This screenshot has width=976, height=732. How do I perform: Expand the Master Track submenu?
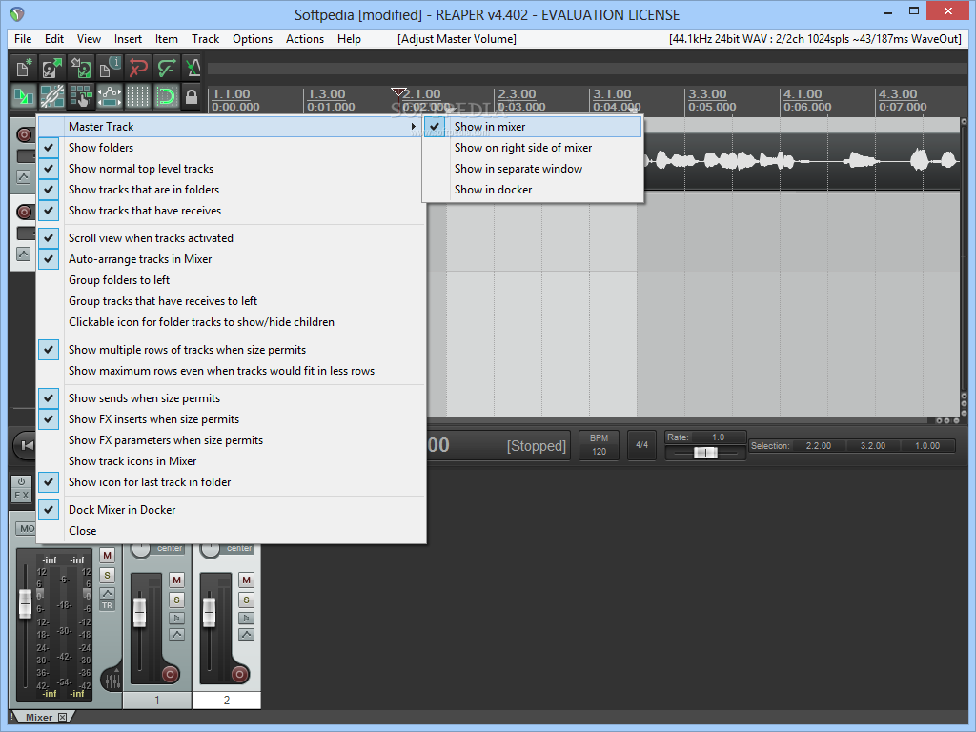tap(231, 127)
